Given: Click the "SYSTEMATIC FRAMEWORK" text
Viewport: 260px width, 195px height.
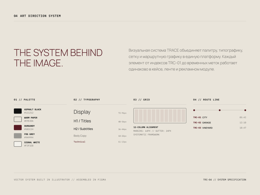Looking at the screenshot, I should coord(146,135).
